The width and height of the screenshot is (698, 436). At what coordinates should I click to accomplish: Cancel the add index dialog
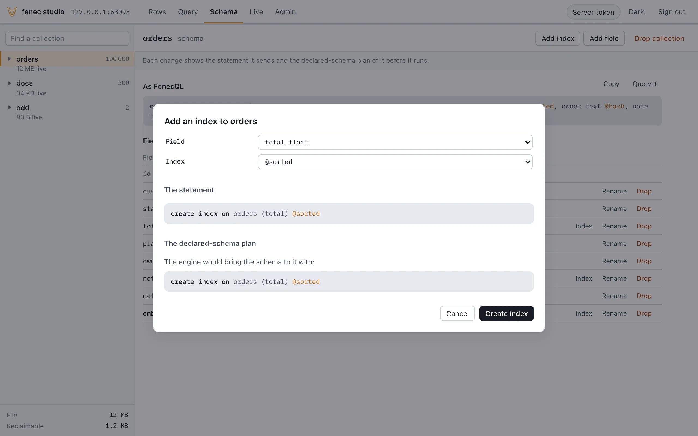[457, 313]
